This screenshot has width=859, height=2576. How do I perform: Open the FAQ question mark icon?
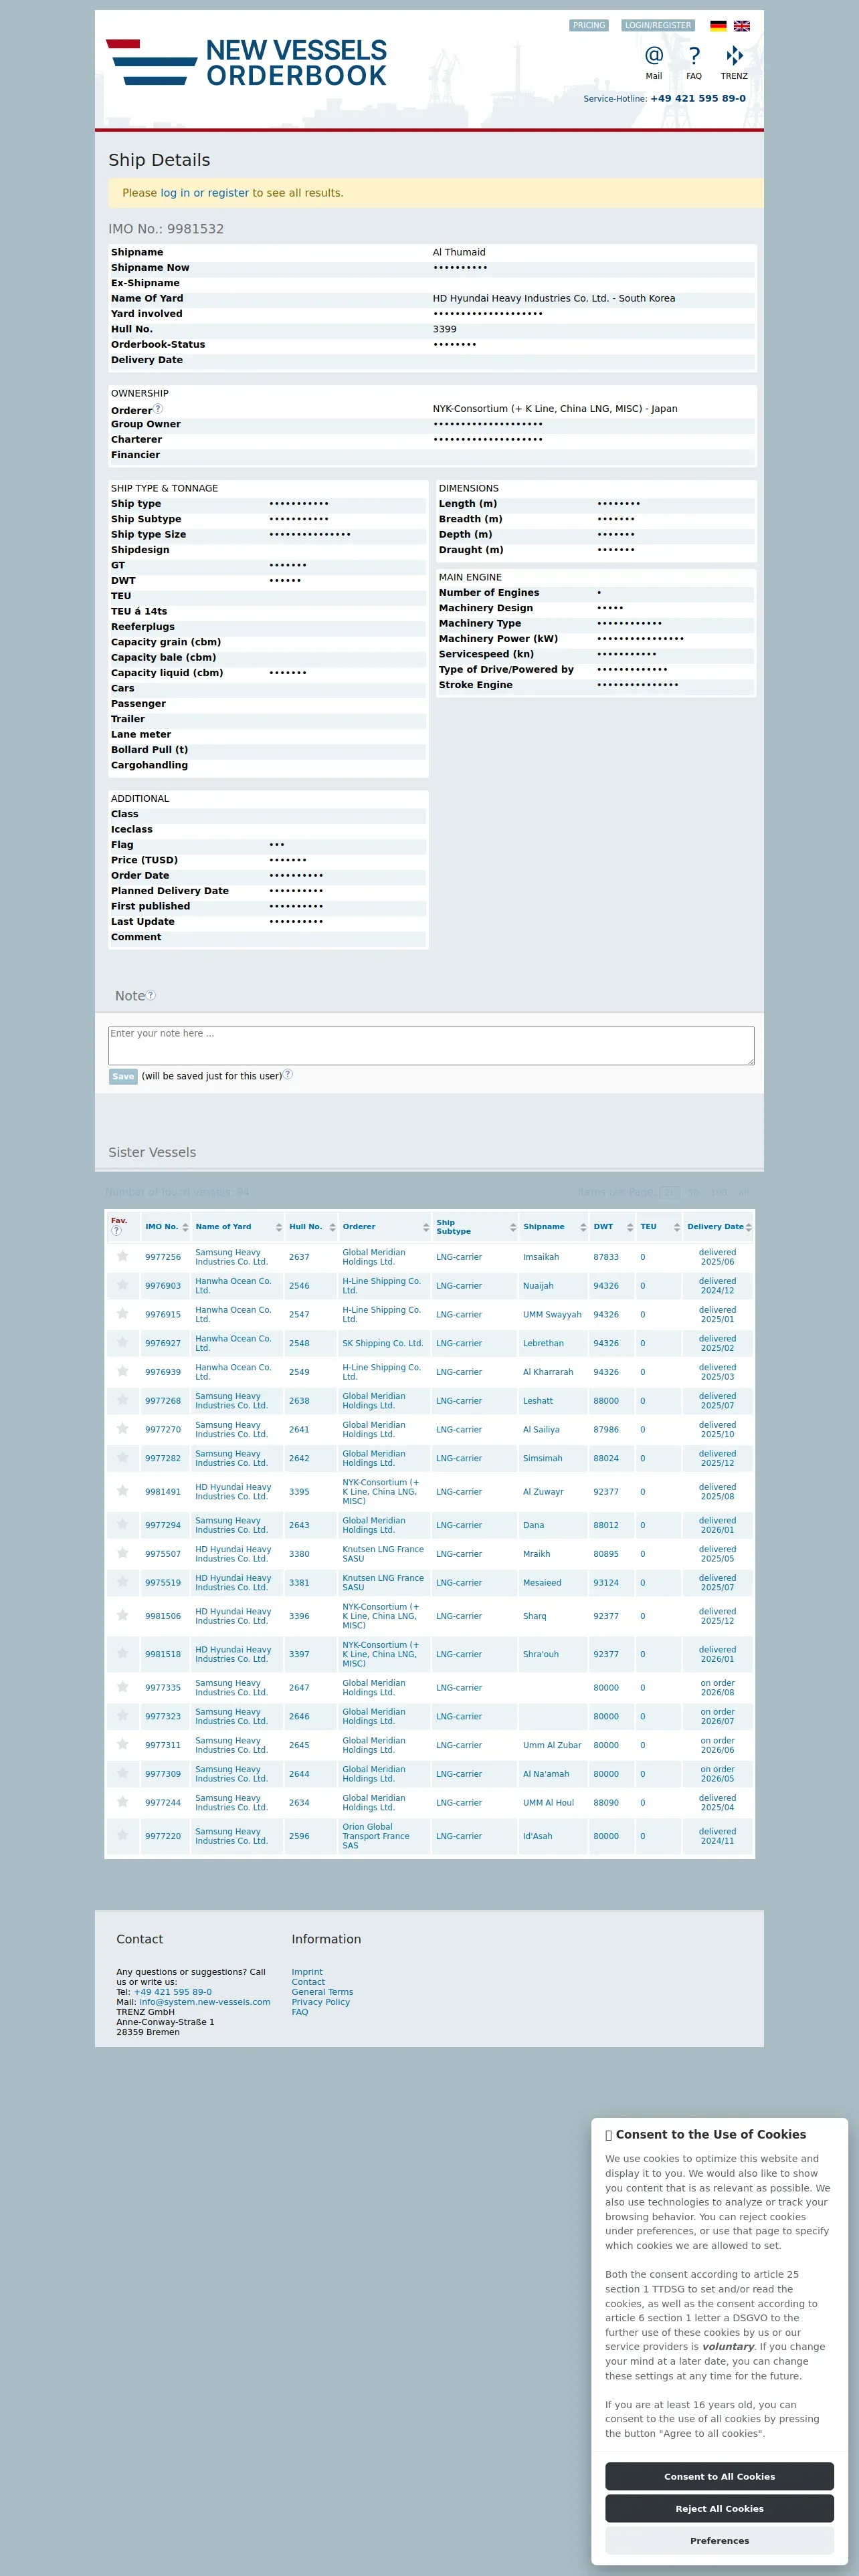[x=694, y=56]
